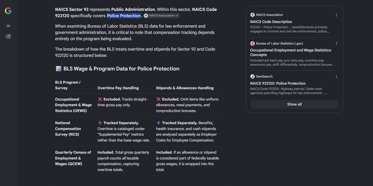Open the NAICS Association +1 source chip
This screenshot has height=186, width=373.
[x=161, y=15]
